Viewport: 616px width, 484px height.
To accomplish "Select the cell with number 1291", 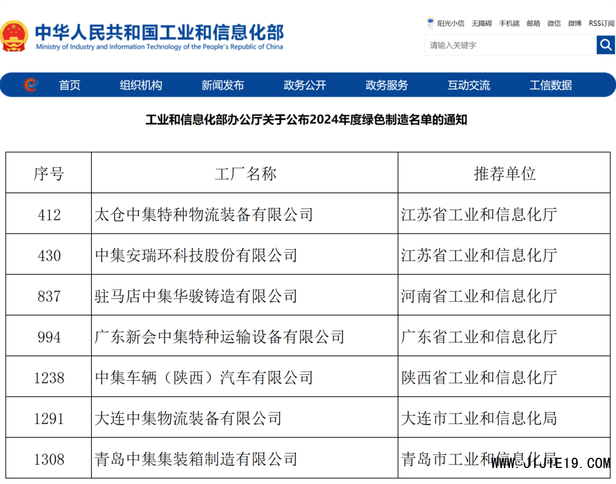I will tap(48, 418).
